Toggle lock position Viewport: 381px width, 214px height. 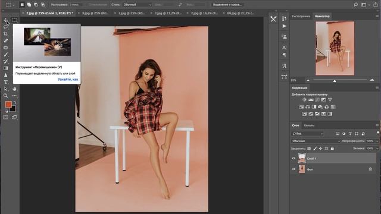[320, 148]
